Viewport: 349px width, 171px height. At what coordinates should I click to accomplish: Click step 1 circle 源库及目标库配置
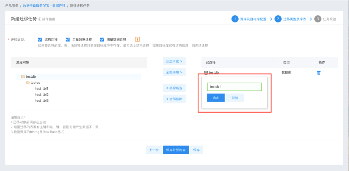point(235,19)
